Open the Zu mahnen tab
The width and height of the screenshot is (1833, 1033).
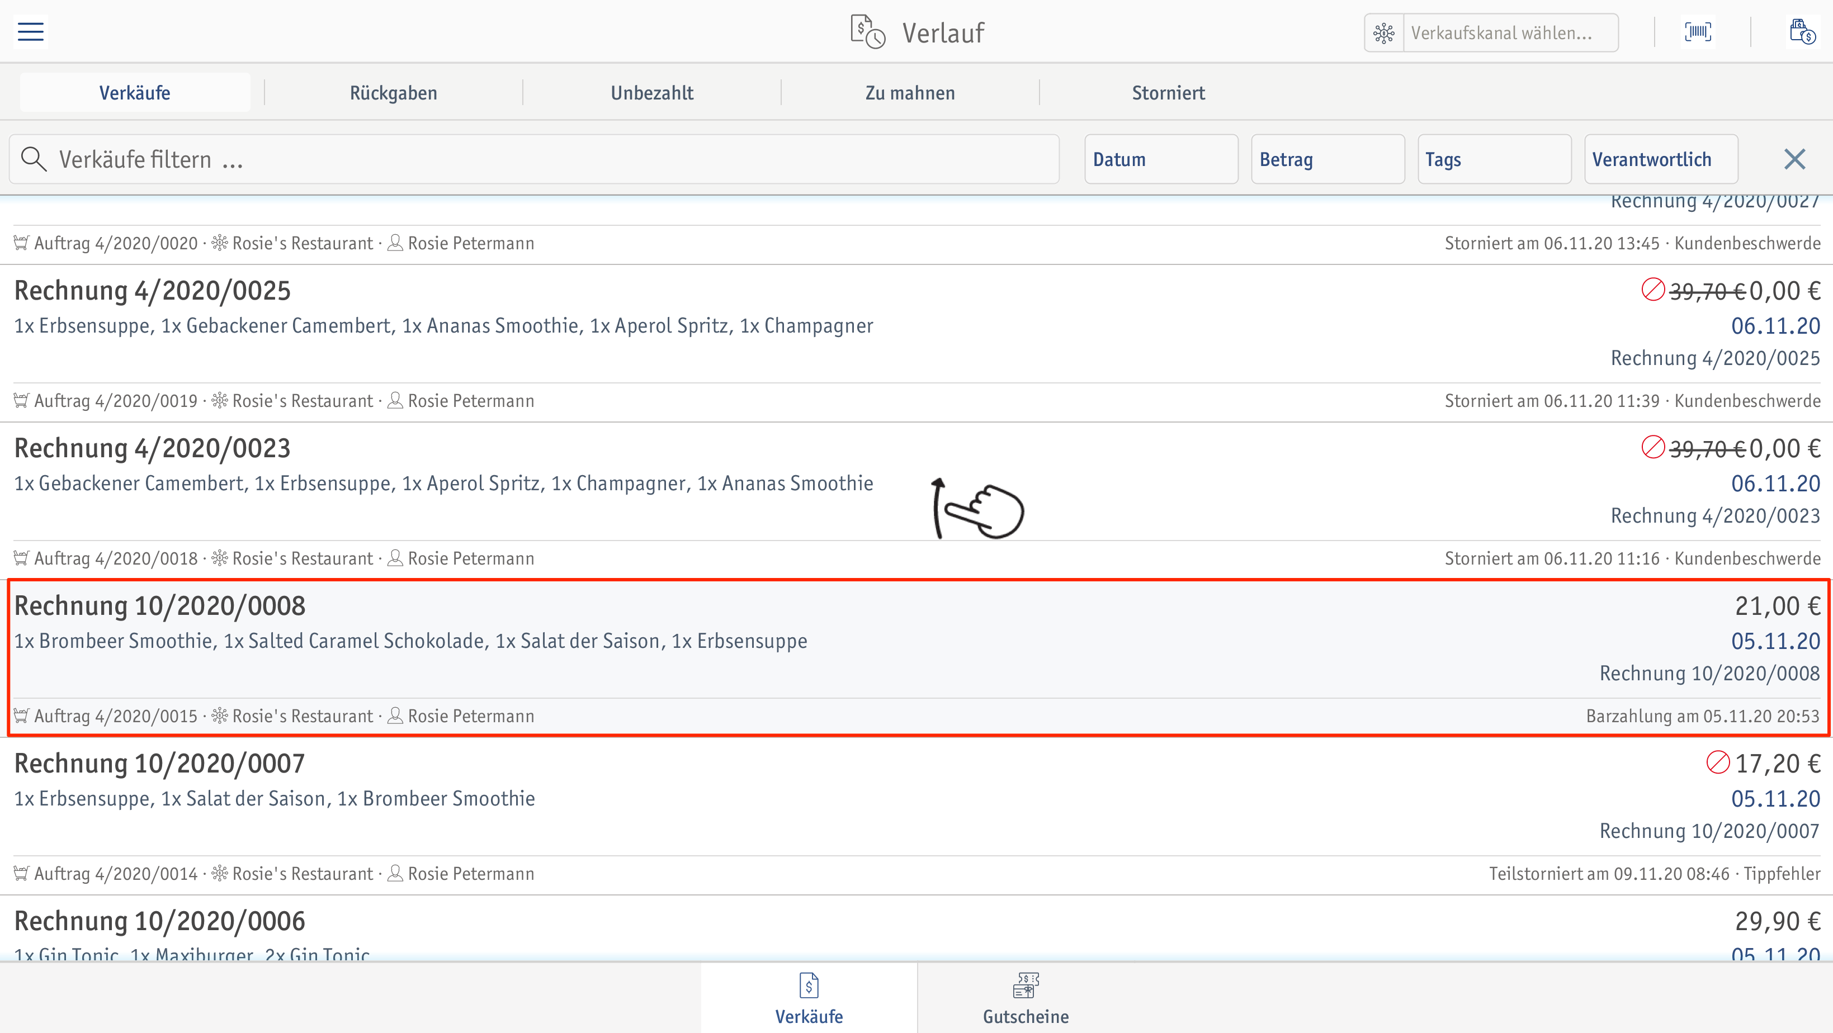click(x=910, y=92)
